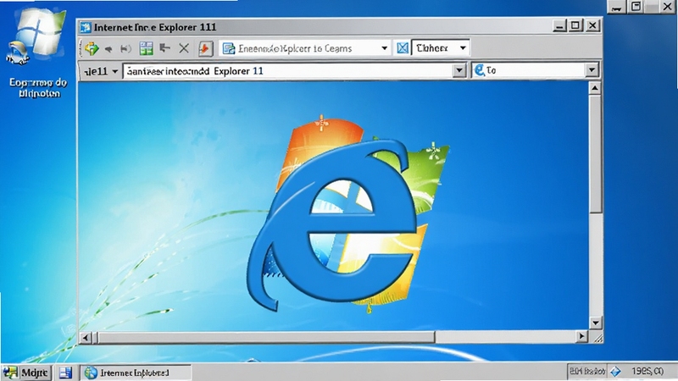Image resolution: width=678 pixels, height=381 pixels.
Task: Click the blue square icon left of Clbherx
Action: (x=402, y=48)
